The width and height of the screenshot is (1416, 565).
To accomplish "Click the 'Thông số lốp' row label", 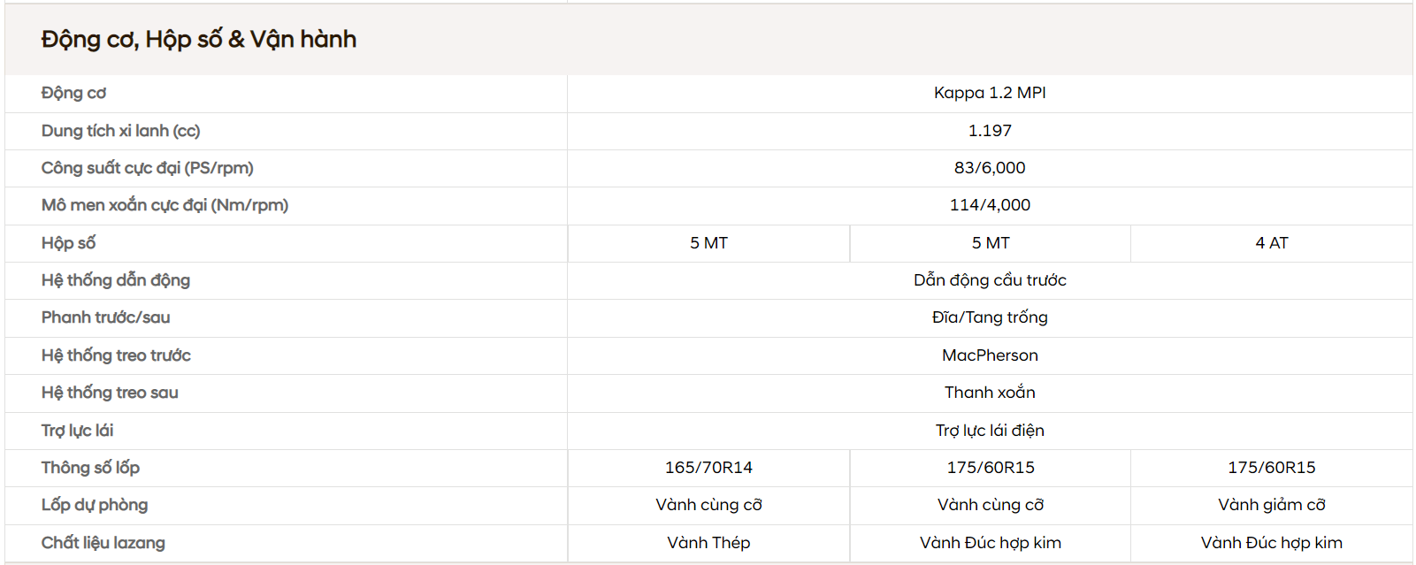I will (90, 468).
